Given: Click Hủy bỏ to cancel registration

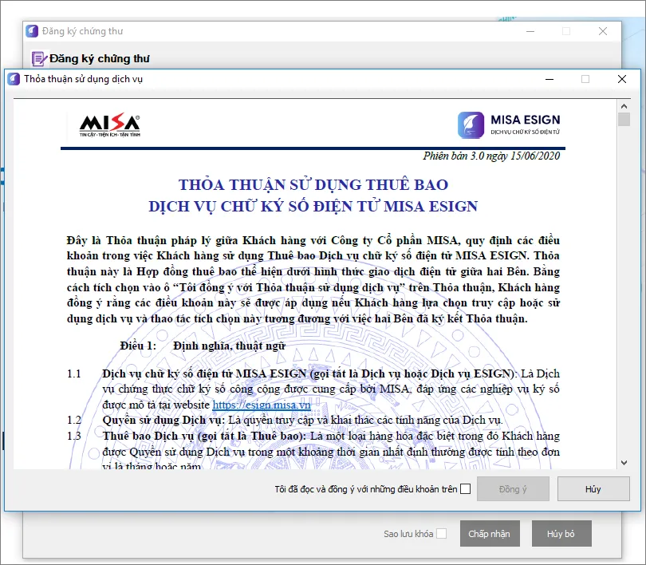Looking at the screenshot, I should 561,533.
